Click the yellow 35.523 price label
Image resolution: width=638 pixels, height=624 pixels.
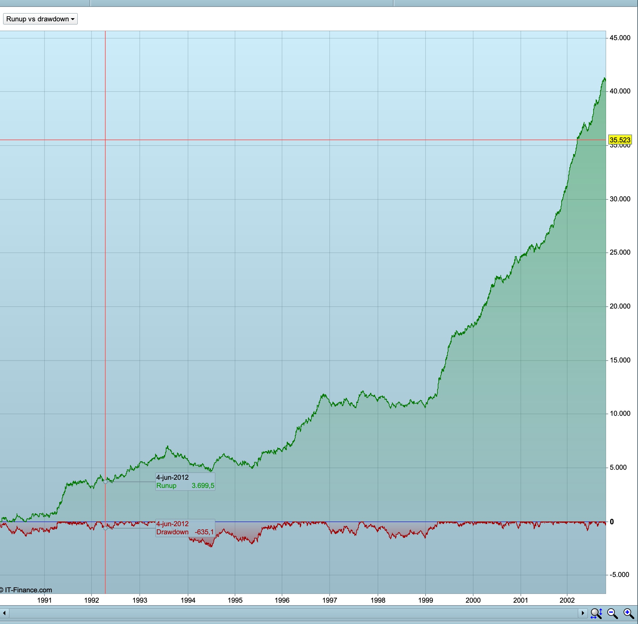point(620,140)
